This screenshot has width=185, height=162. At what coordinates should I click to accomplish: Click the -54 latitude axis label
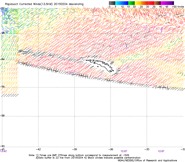point(2,59)
